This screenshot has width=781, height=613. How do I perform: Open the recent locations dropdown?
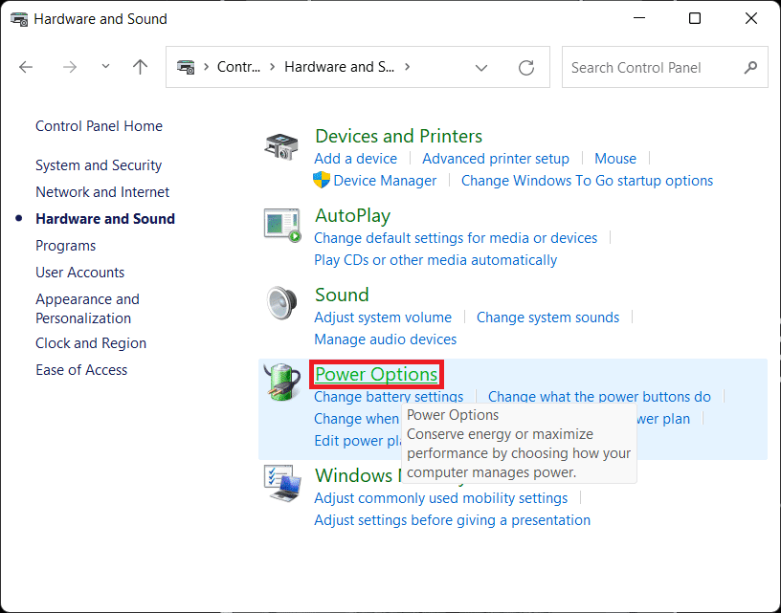105,66
